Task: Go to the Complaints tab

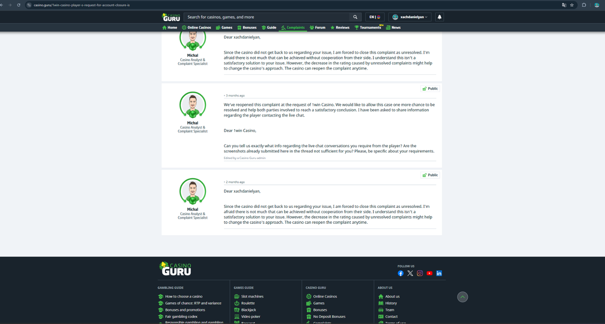Action: click(x=293, y=28)
